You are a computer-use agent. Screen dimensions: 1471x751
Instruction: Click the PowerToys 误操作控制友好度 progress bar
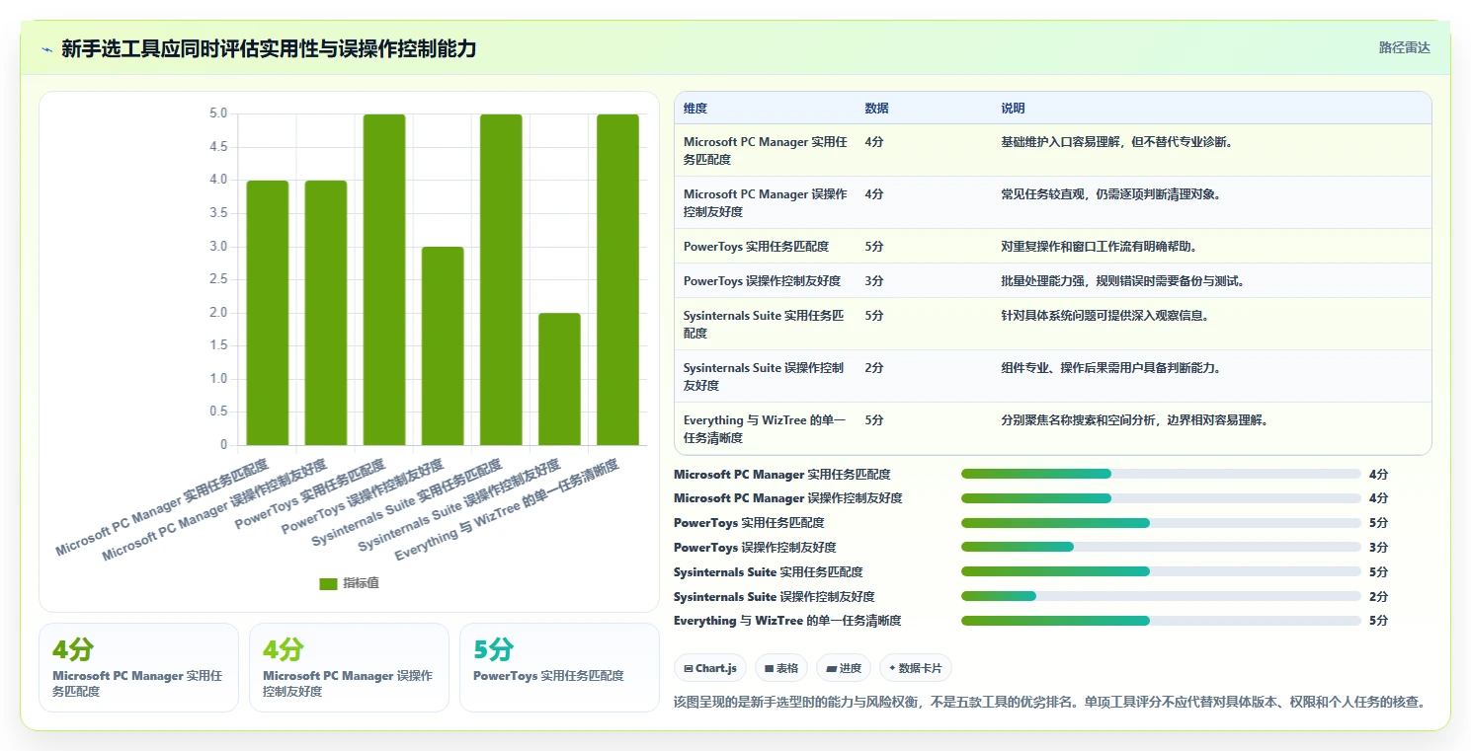(1161, 548)
